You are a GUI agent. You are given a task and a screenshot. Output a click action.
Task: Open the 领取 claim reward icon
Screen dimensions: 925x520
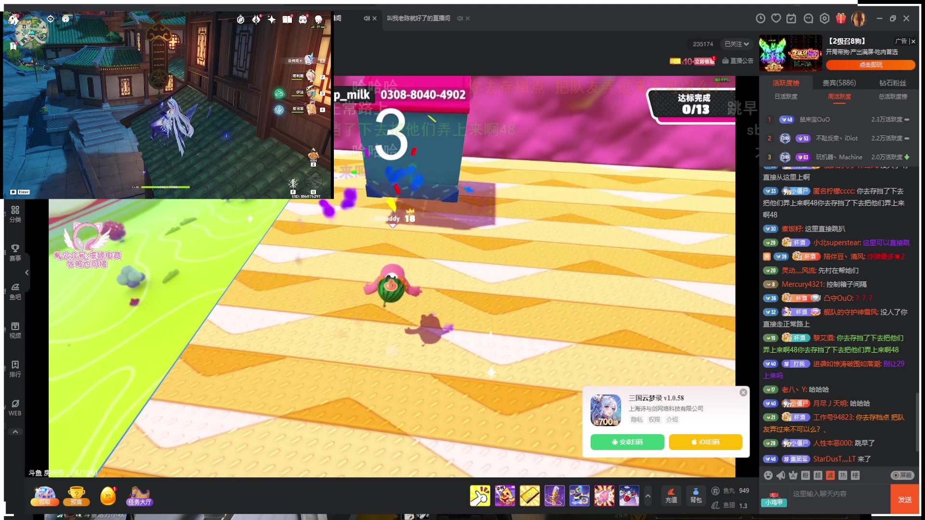point(44,496)
